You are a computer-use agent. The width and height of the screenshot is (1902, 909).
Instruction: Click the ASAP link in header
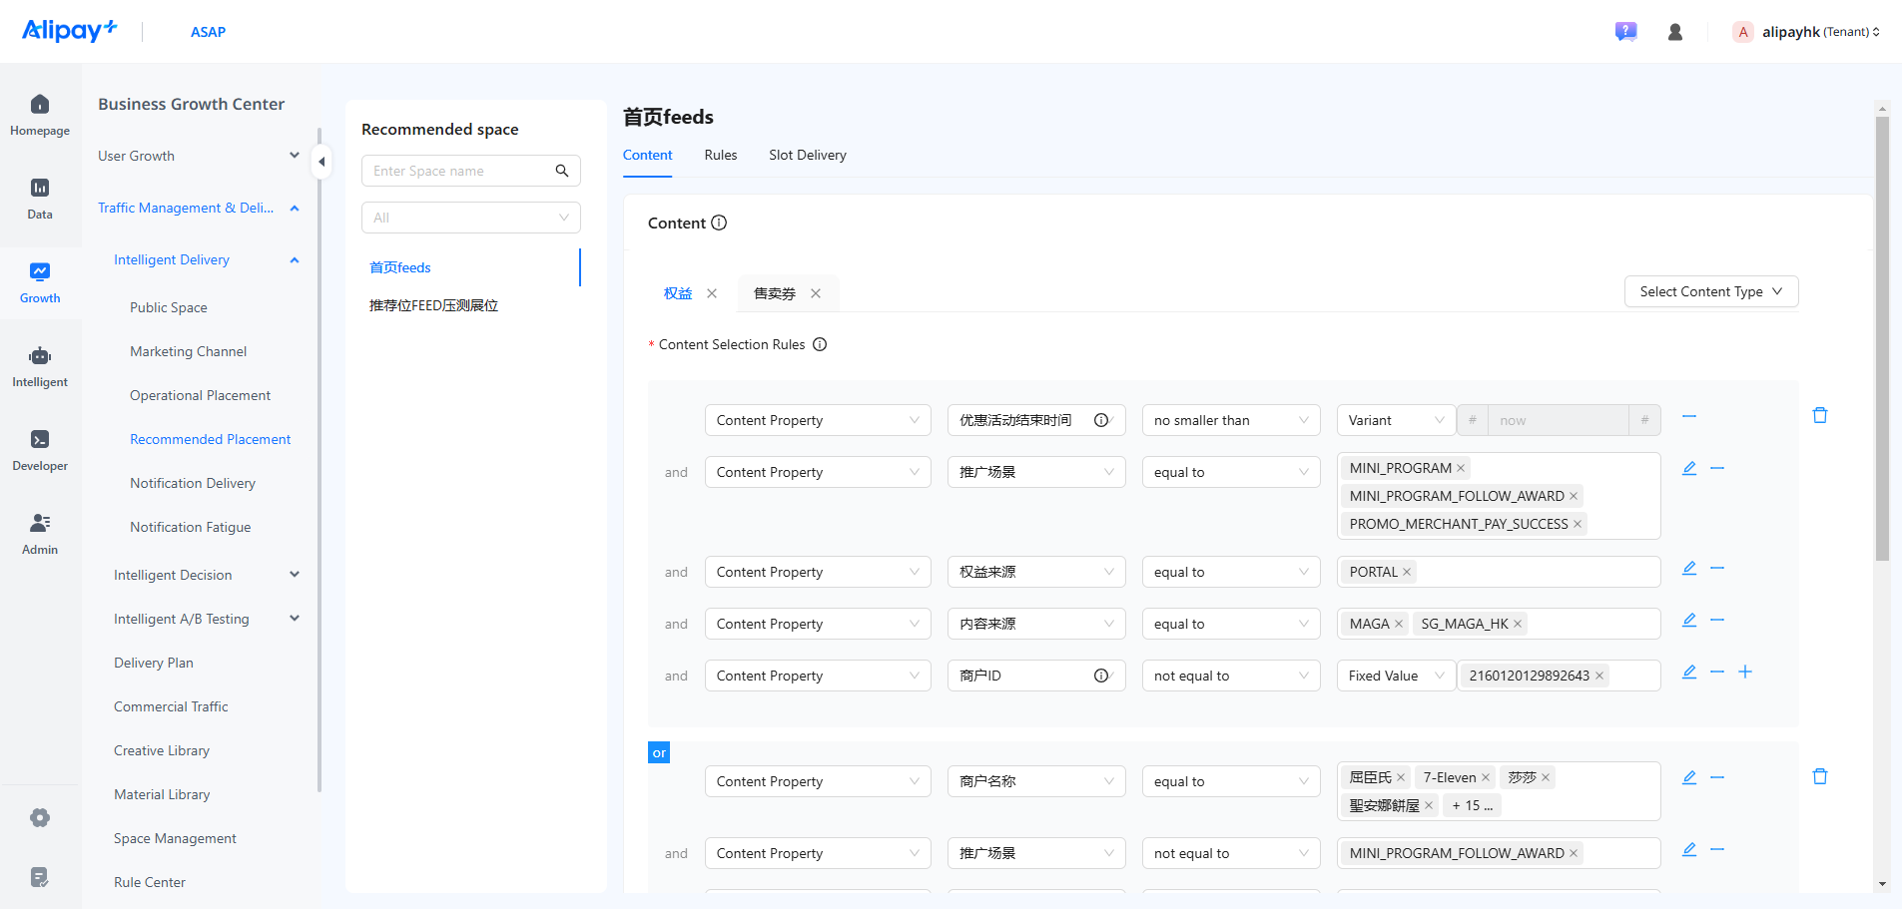click(x=209, y=32)
